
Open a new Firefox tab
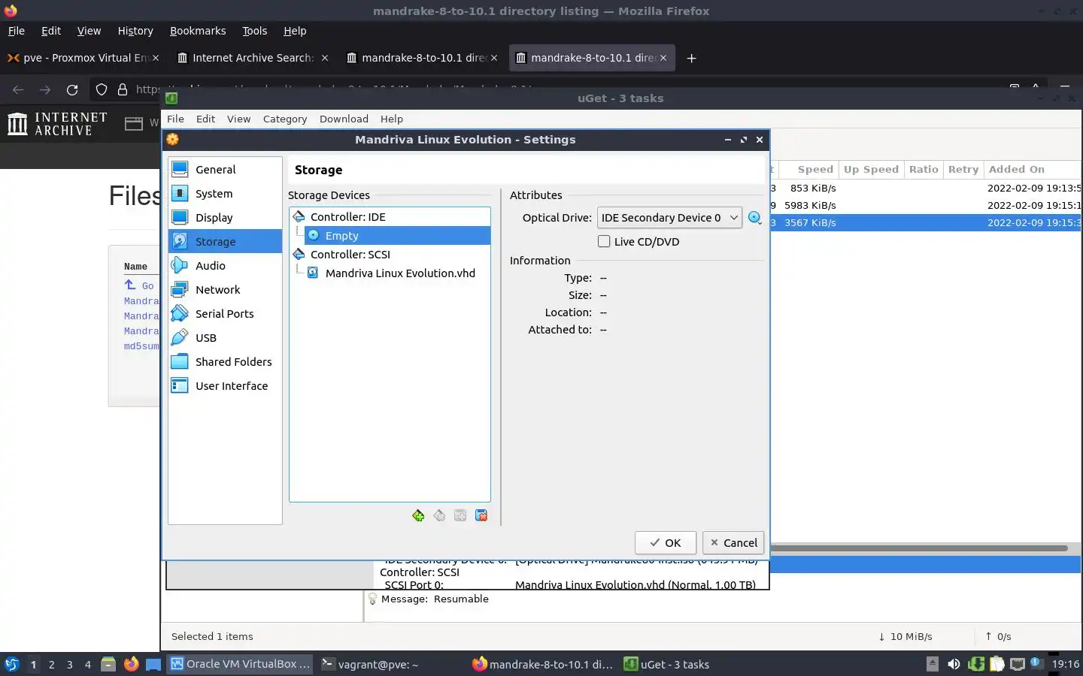pos(691,58)
